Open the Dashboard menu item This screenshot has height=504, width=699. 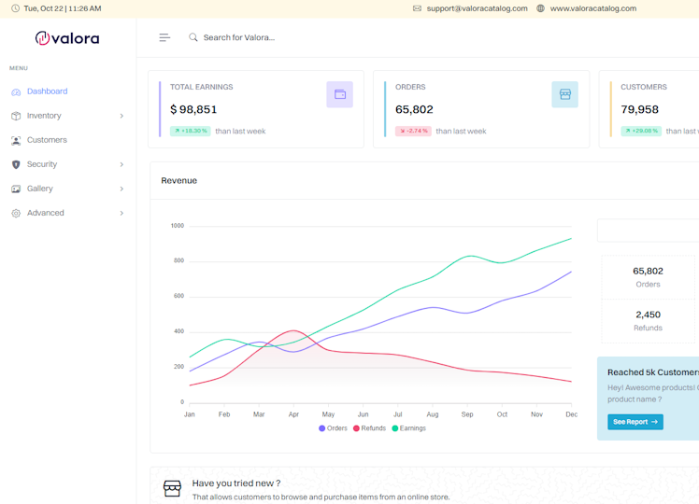(x=47, y=91)
